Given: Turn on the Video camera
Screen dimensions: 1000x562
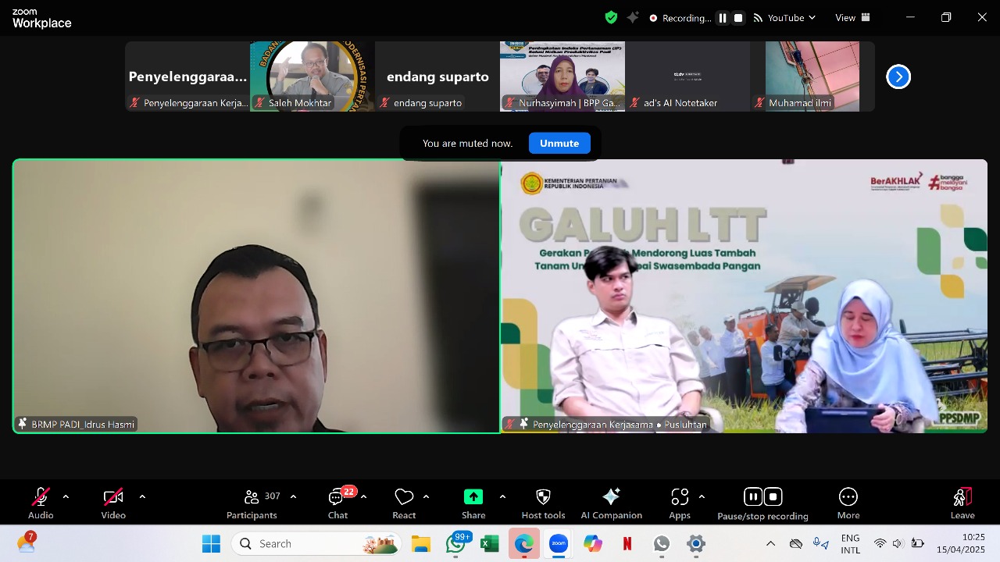Looking at the screenshot, I should pyautogui.click(x=113, y=503).
